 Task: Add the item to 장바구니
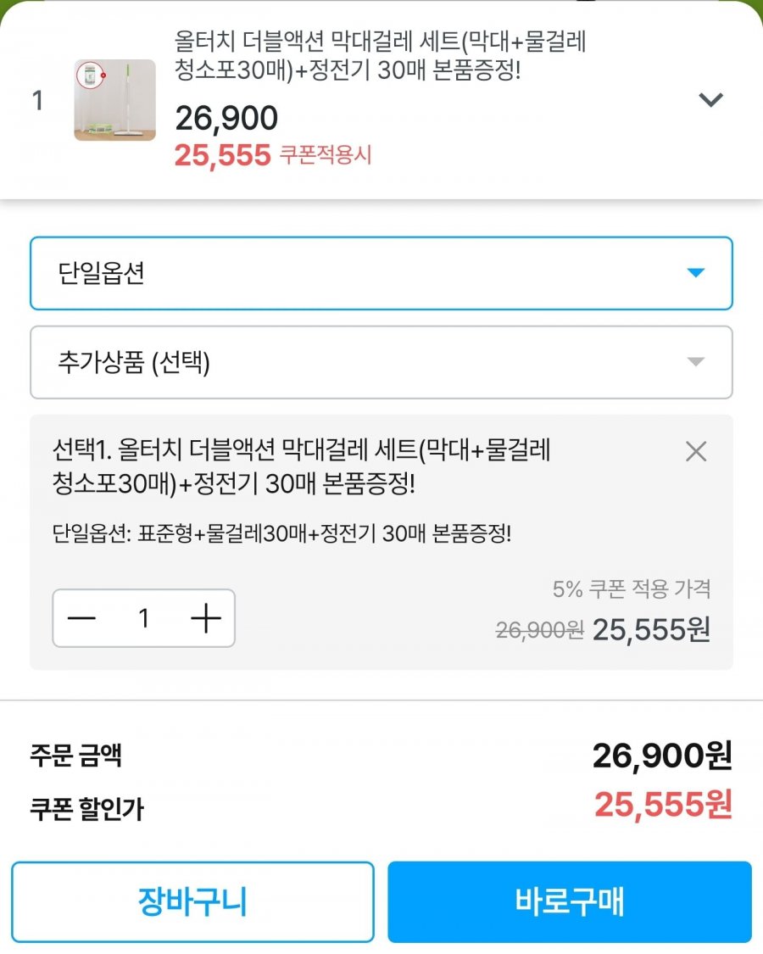pos(192,901)
